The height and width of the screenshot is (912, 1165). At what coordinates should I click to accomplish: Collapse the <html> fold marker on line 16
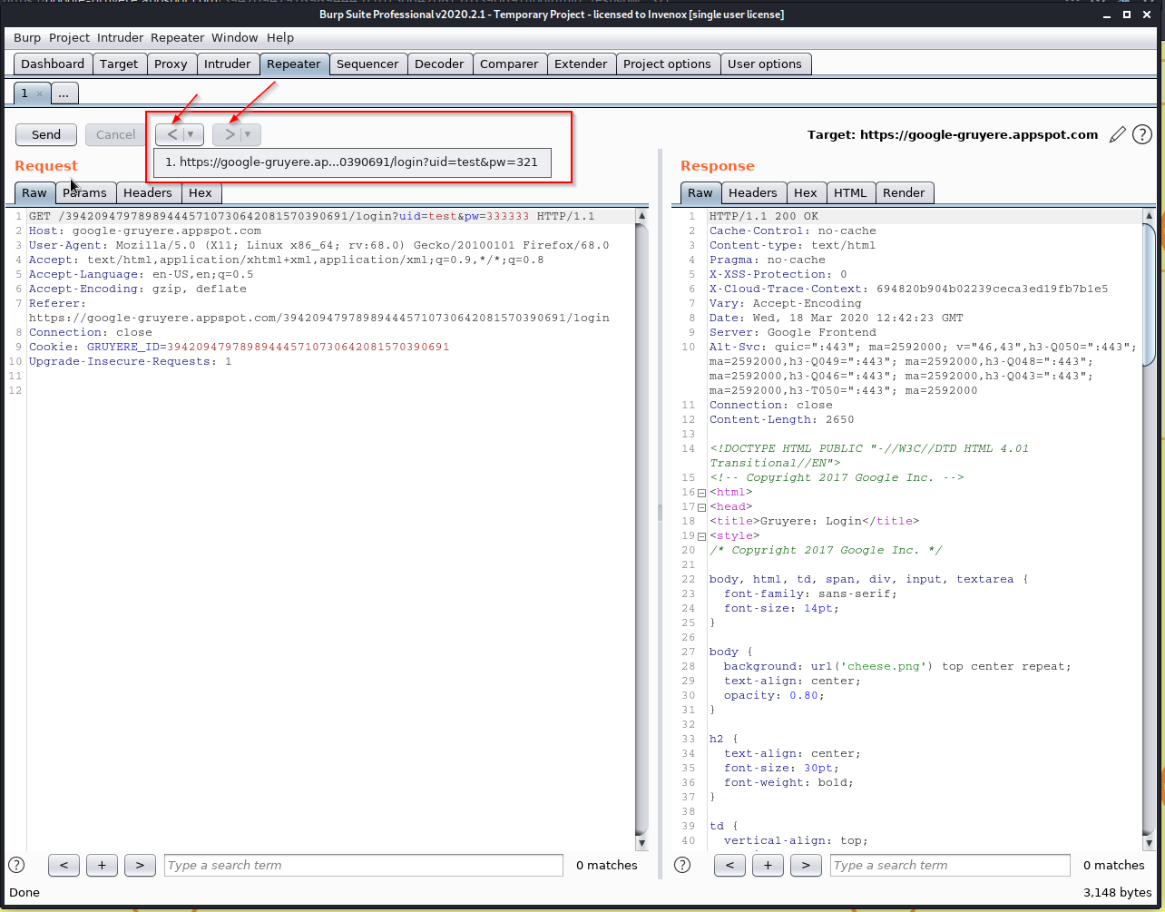(x=701, y=493)
